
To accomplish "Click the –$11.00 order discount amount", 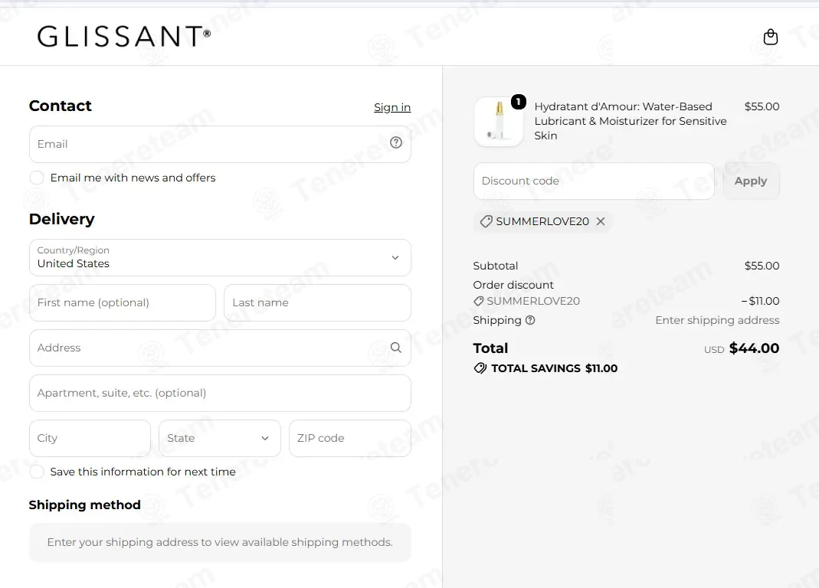I will 761,301.
